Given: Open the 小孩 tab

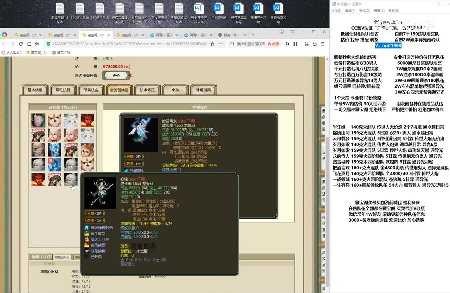Looking at the screenshot, I should 175,90.
